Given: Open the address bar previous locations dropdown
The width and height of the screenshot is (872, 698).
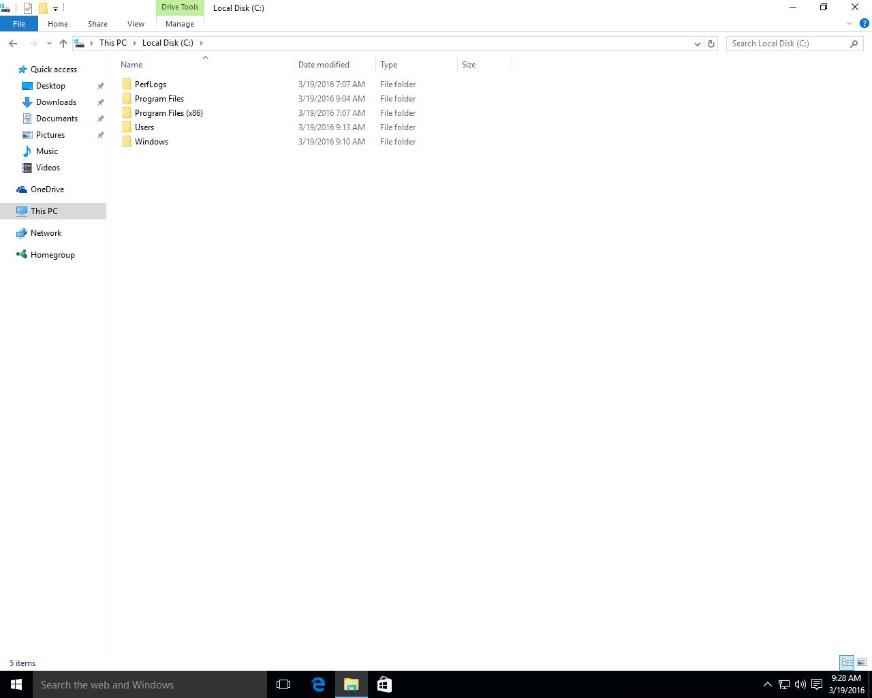Looking at the screenshot, I should pos(697,44).
